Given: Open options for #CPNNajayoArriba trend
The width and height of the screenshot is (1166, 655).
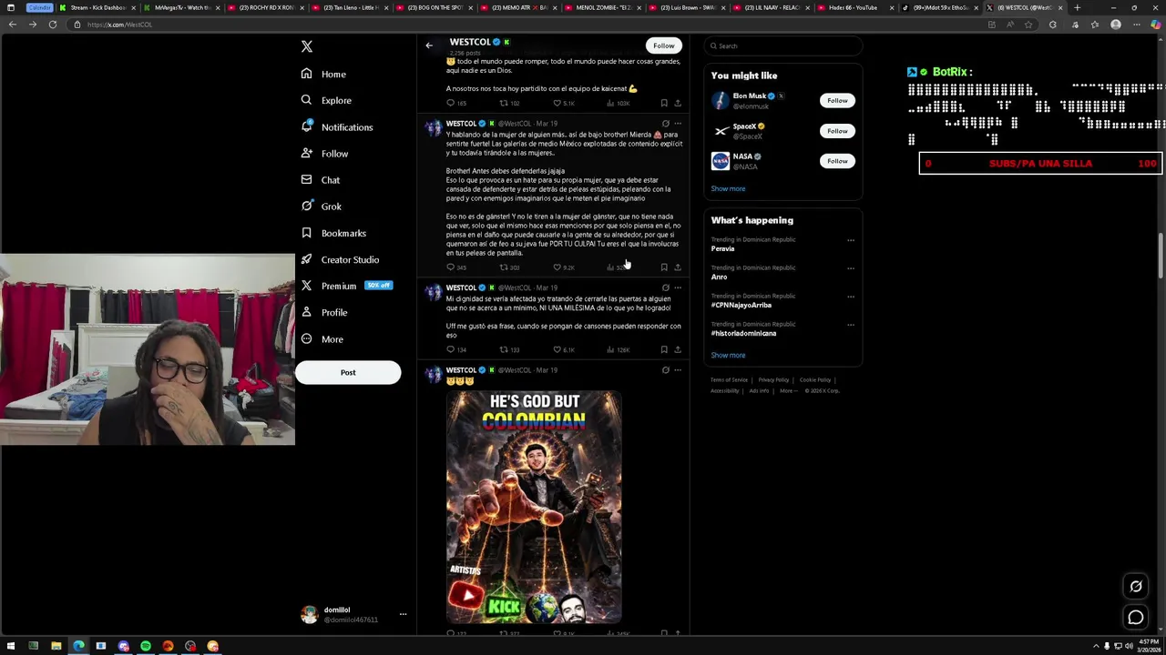Looking at the screenshot, I should click(851, 297).
